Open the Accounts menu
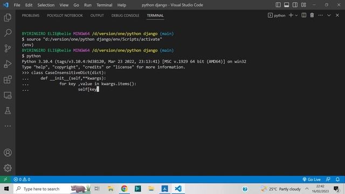 pos(8,153)
